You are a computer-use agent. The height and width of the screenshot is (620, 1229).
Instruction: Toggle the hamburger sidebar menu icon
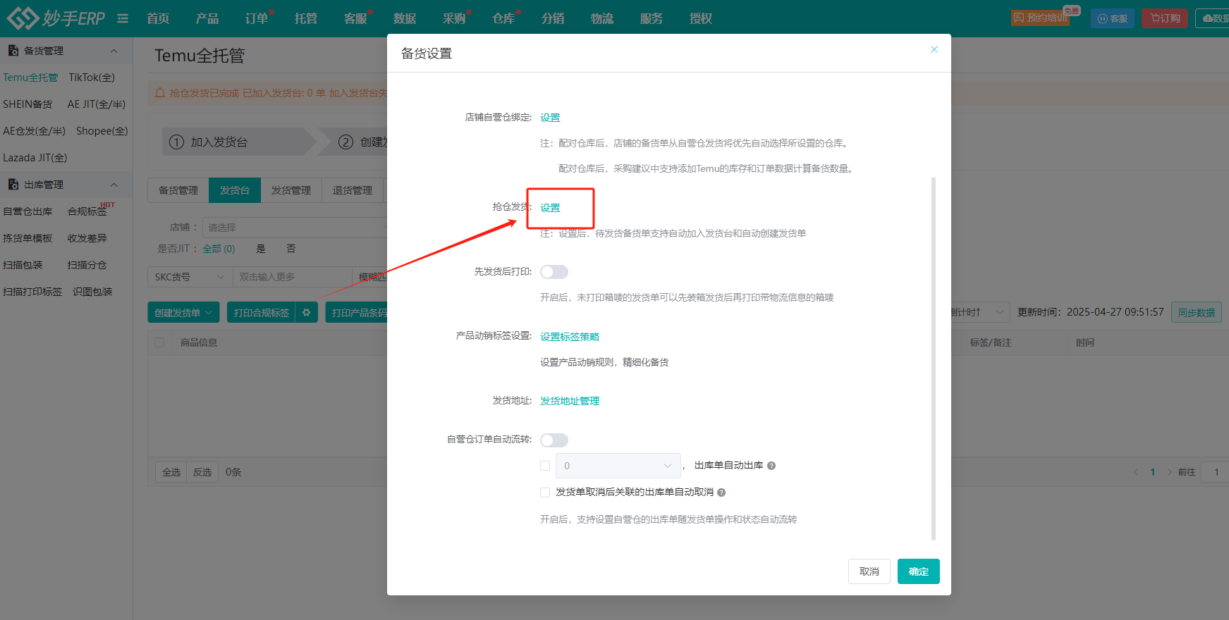click(x=123, y=18)
